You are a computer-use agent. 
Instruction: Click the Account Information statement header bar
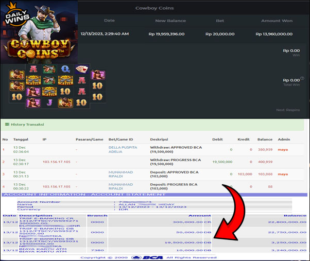pyautogui.click(x=154, y=195)
